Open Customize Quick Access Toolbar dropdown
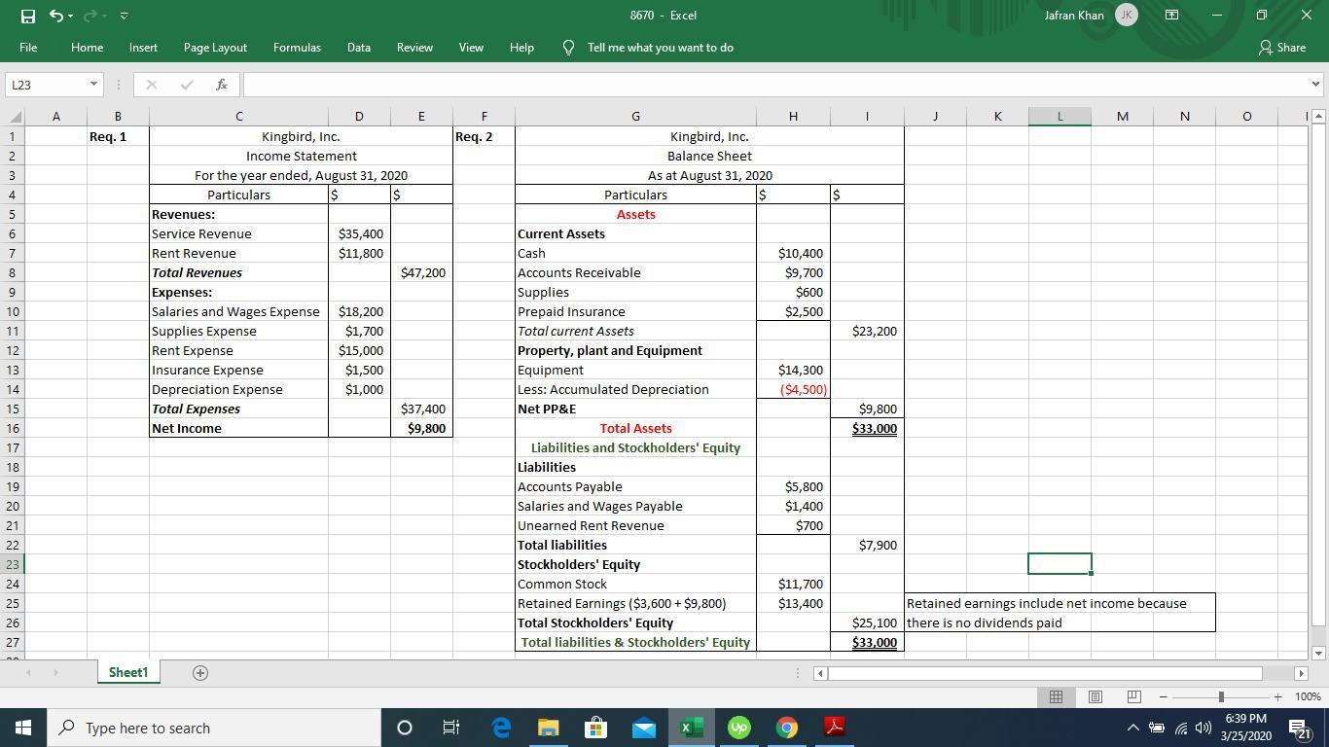The image size is (1329, 747). 125,16
